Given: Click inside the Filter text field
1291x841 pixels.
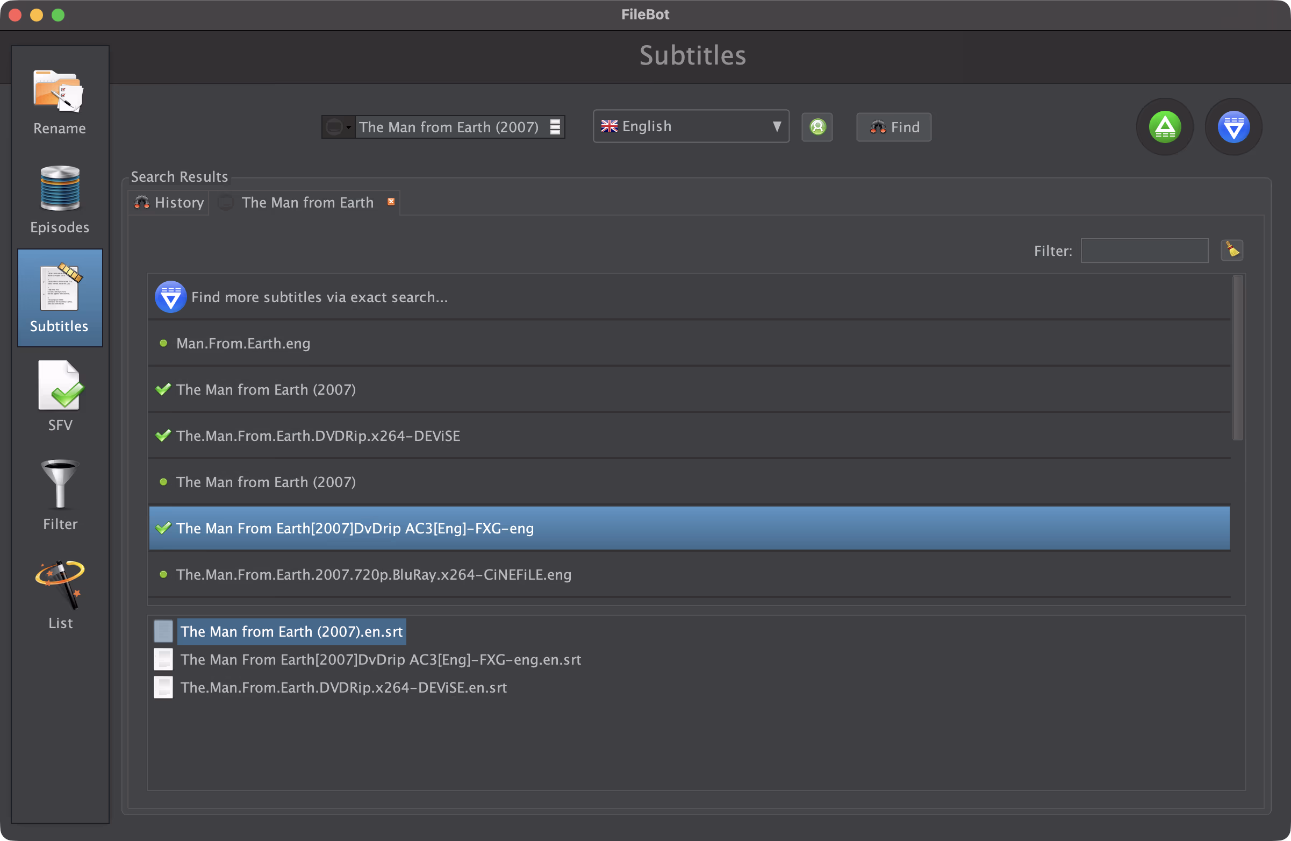Looking at the screenshot, I should pyautogui.click(x=1144, y=251).
